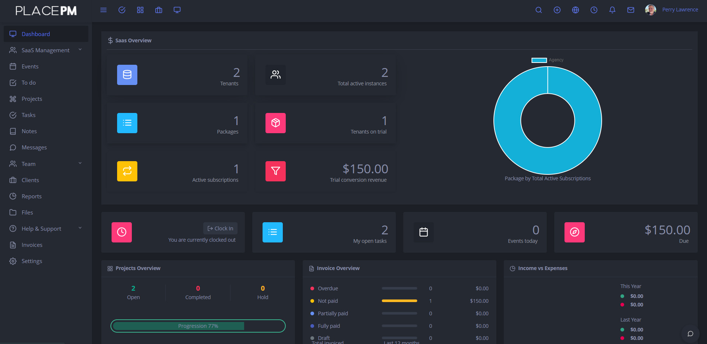Click the checkmark tasks shortcut icon in top bar
Screen dimensions: 707x344
[x=122, y=10]
